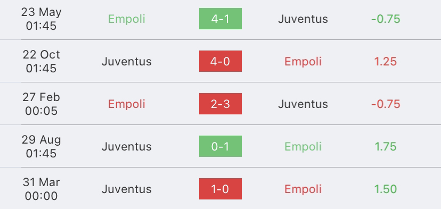Open the red 2-3 score badge
This screenshot has width=441, height=209.
[x=220, y=104]
